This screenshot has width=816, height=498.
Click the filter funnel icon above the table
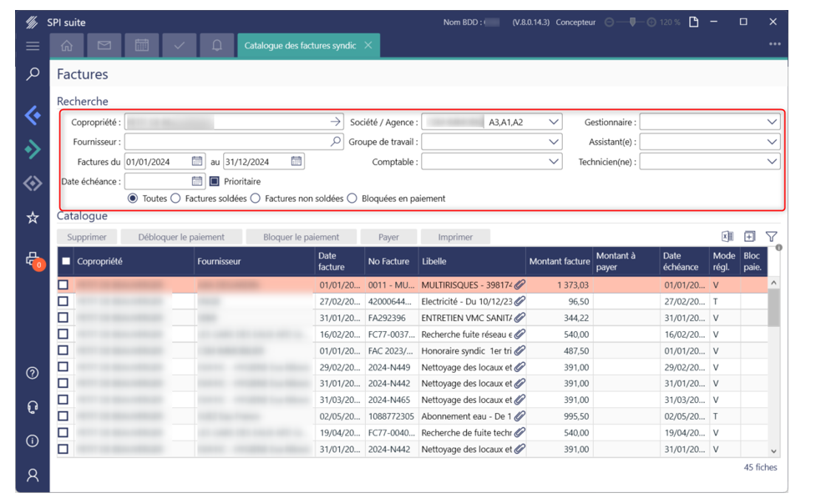tap(771, 237)
